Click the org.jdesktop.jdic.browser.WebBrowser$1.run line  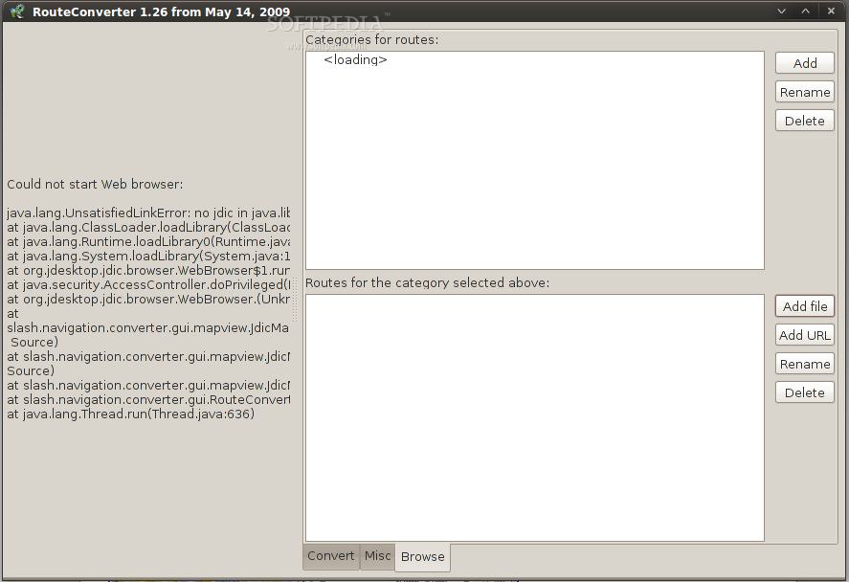coord(148,270)
